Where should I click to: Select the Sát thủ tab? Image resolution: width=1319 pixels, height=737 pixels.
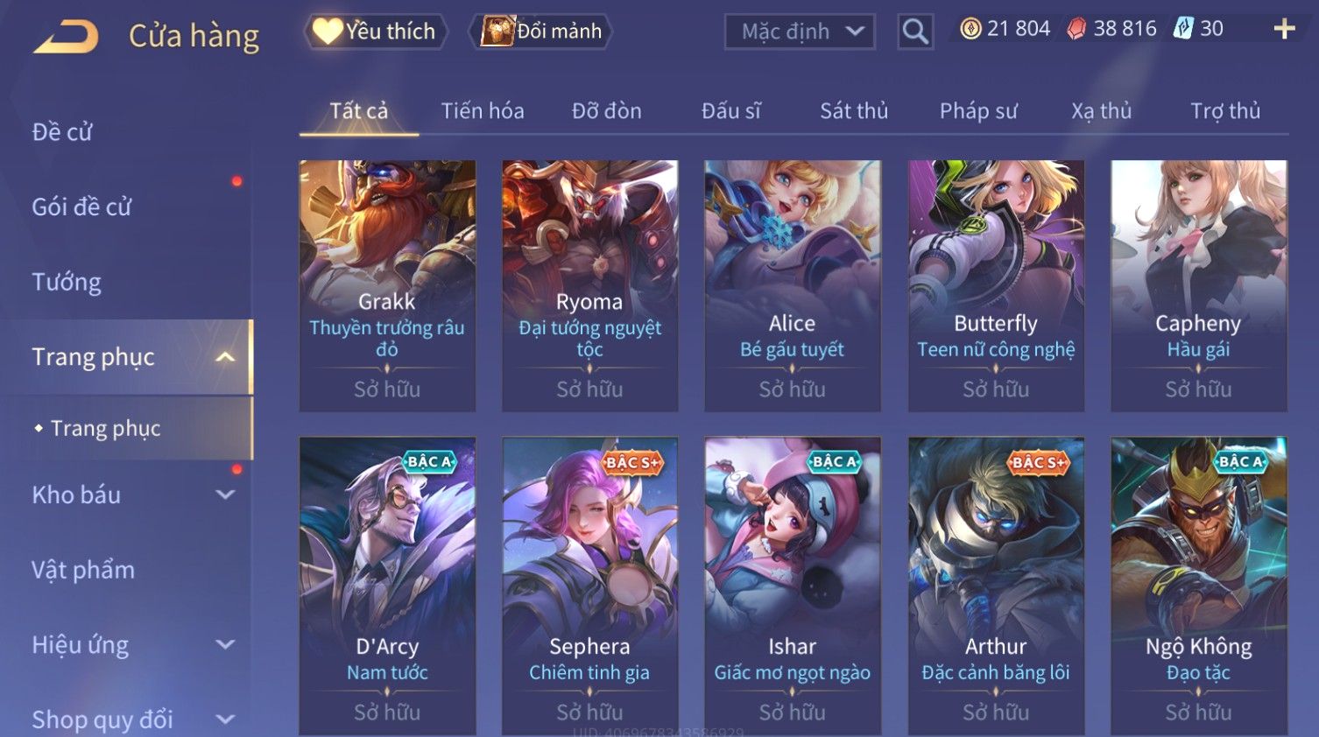pyautogui.click(x=854, y=111)
